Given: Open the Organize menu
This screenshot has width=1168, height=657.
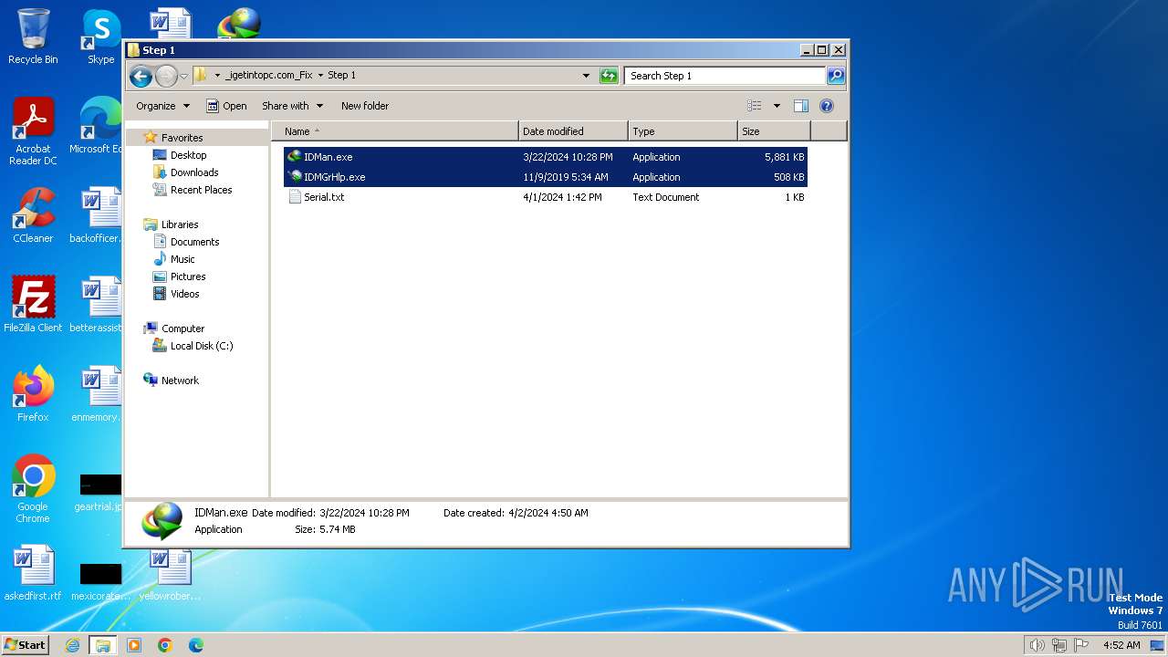Looking at the screenshot, I should 162,106.
